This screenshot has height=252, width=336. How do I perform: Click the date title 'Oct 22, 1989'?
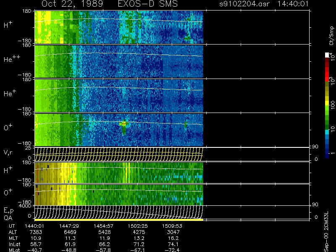[x=72, y=4]
